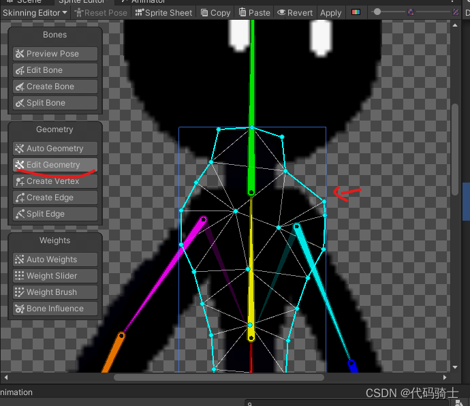Click the vertical scrollbar up arrow
The width and height of the screenshot is (470, 406).
[455, 25]
